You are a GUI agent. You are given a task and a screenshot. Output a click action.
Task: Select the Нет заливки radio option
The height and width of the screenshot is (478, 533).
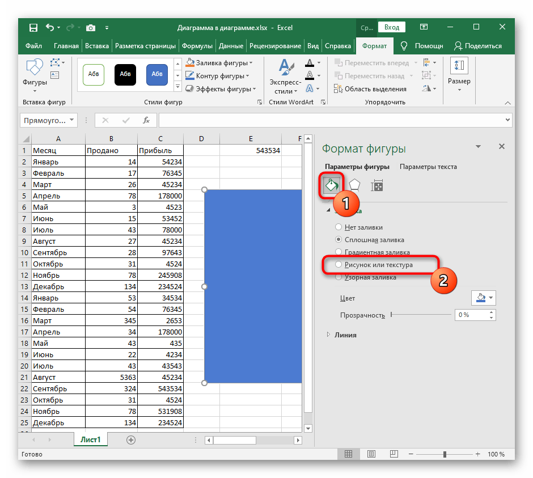click(338, 227)
